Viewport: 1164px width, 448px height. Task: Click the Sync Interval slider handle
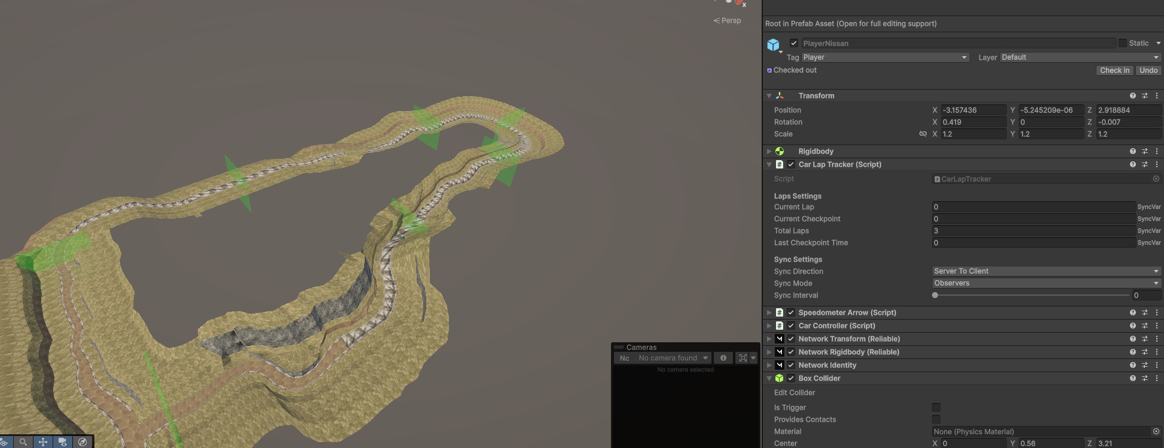[935, 295]
